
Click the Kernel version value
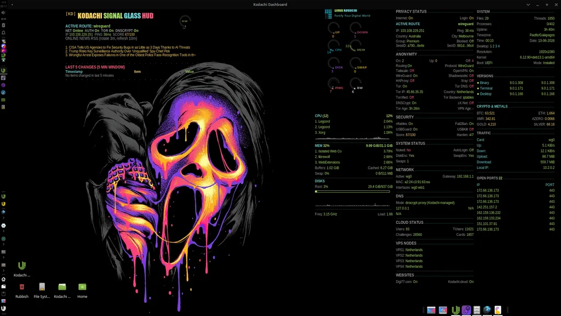537,57
